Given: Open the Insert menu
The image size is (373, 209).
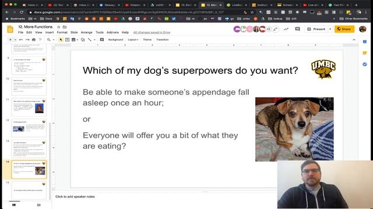Looking at the screenshot, I should pos(50,33).
